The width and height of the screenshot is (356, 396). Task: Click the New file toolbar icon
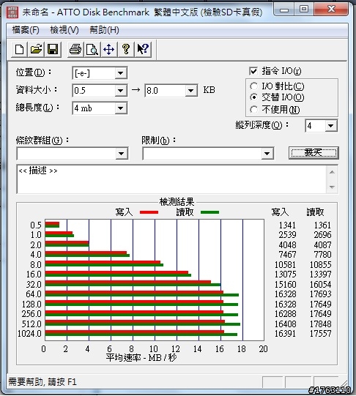20,49
